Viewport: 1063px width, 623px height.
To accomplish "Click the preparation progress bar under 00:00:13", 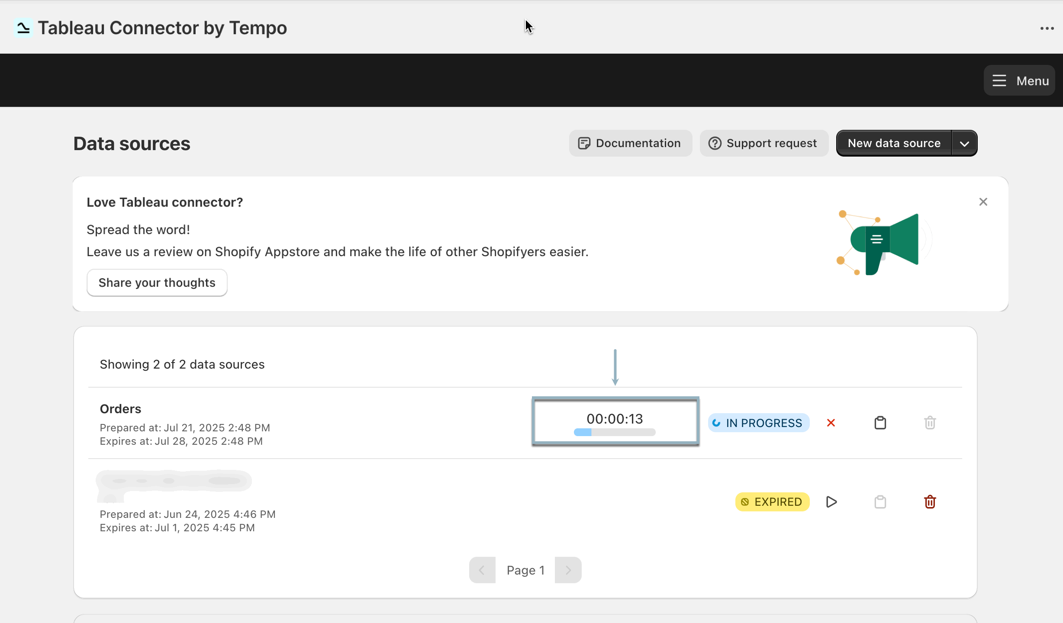I will (614, 432).
